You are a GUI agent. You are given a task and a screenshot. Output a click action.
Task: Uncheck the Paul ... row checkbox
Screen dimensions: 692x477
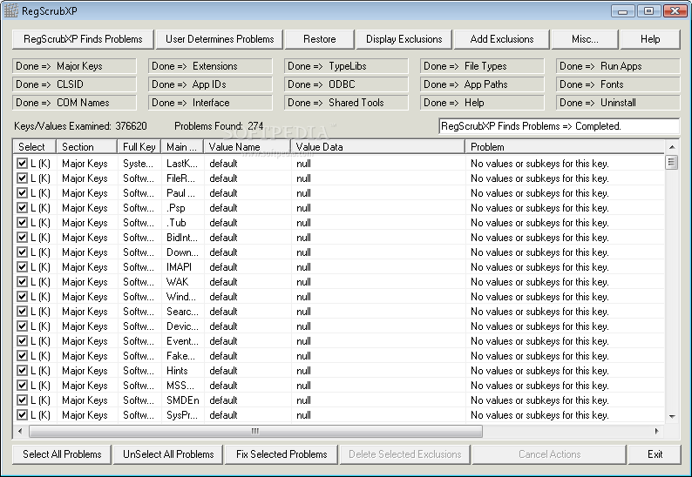coord(22,192)
